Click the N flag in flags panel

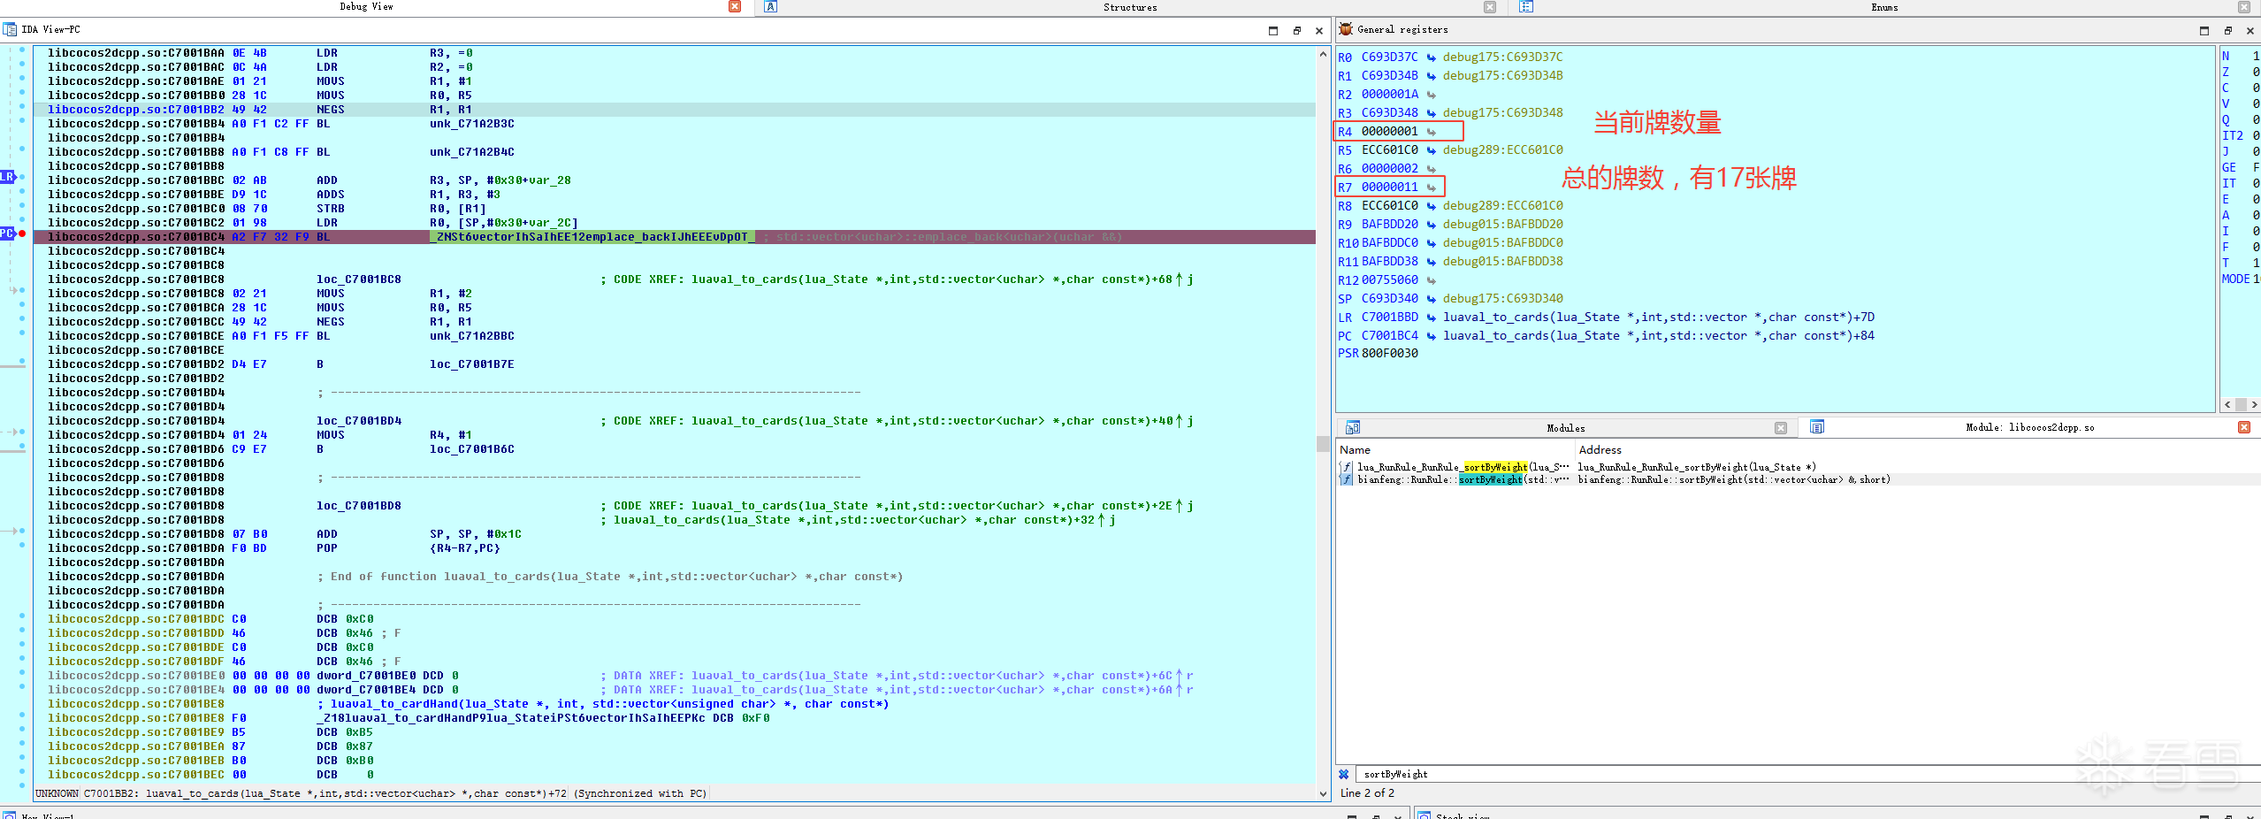click(x=2226, y=56)
